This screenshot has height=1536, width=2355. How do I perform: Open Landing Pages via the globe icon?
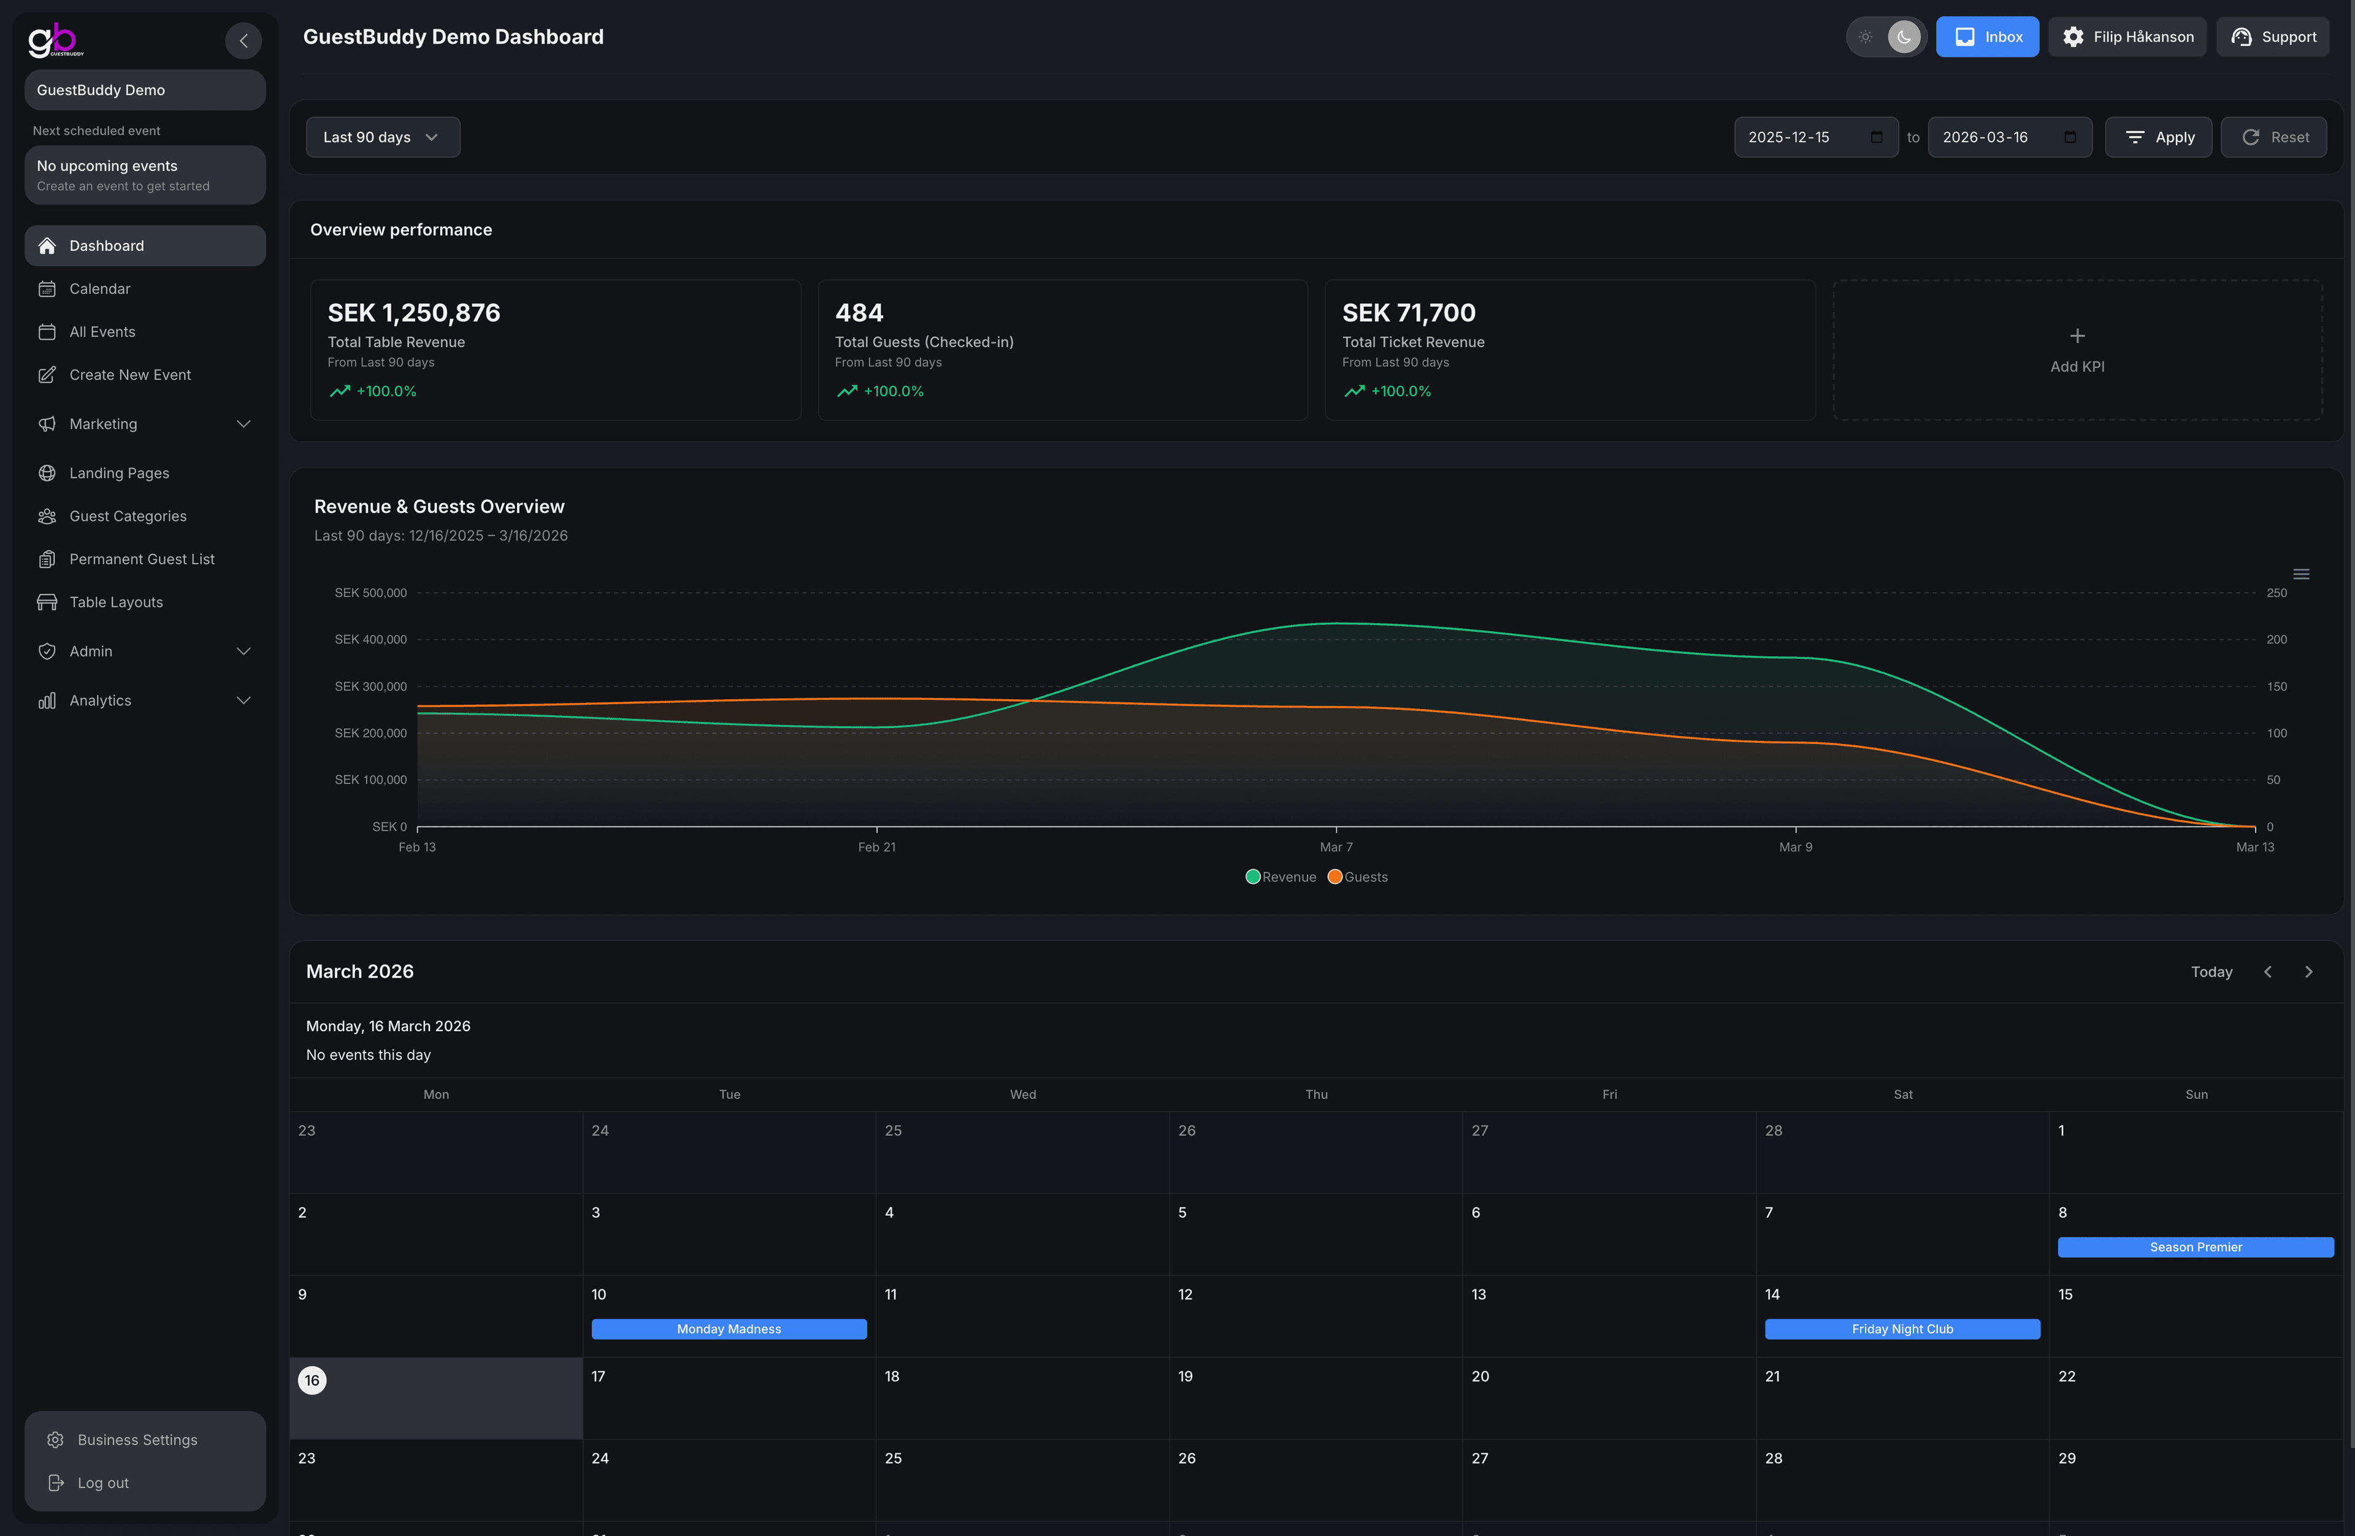(47, 473)
